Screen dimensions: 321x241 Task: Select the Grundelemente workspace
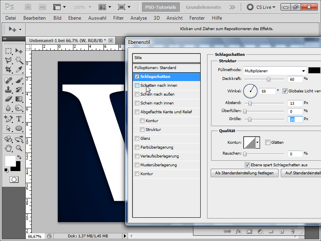(x=203, y=7)
